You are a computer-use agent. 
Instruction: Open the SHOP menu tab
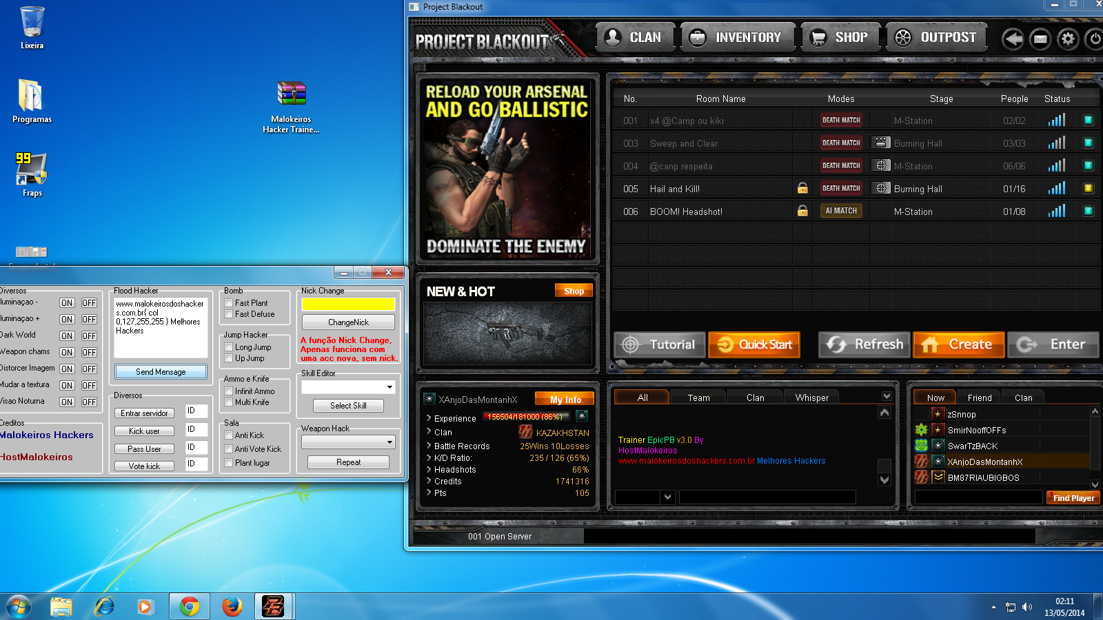coord(841,37)
